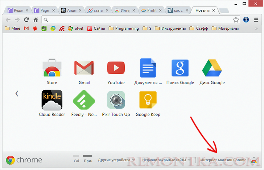264x170 pixels.
Task: Open the Сайты bookmark
Action: (96, 28)
